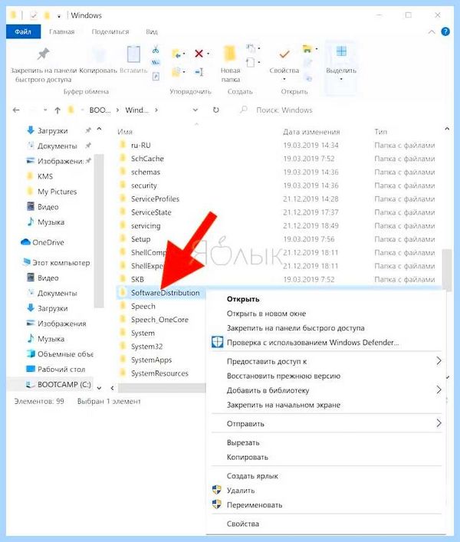Screen dimensions: 460x542
Task: Select Этот компьютер in navigation pane
Action: [x=56, y=263]
